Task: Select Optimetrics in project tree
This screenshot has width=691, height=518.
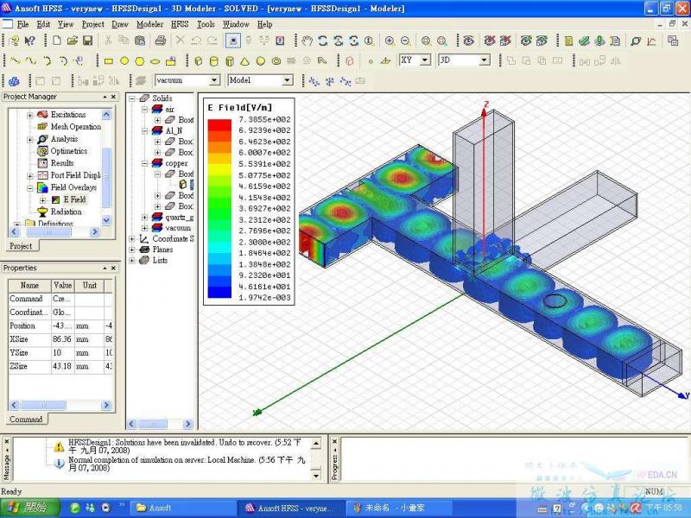Action: 69,151
